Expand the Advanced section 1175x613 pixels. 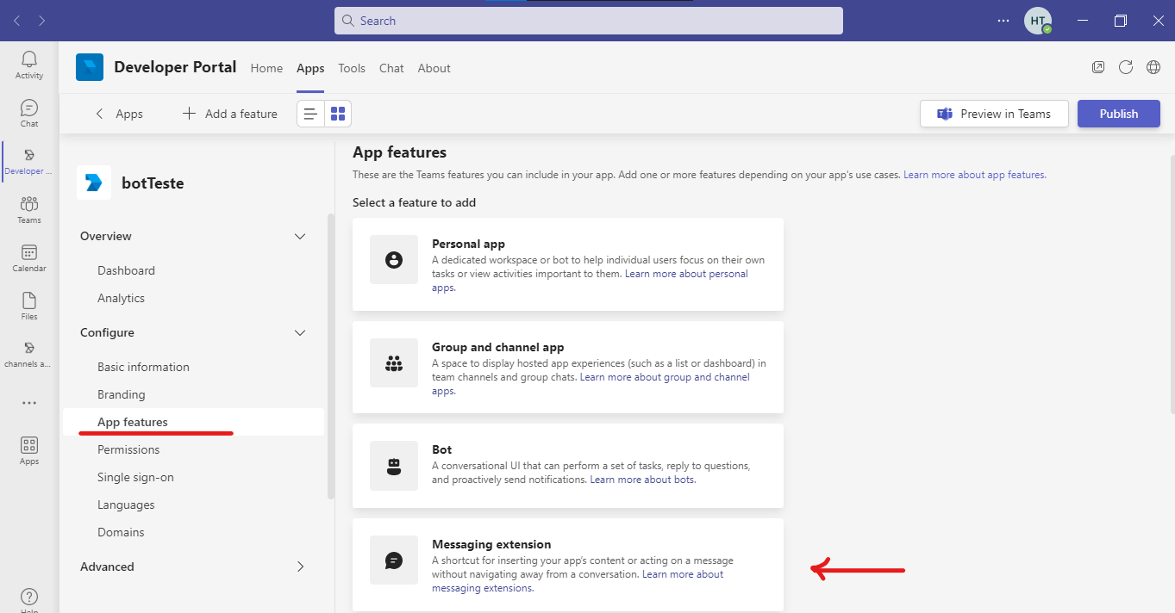pyautogui.click(x=300, y=567)
